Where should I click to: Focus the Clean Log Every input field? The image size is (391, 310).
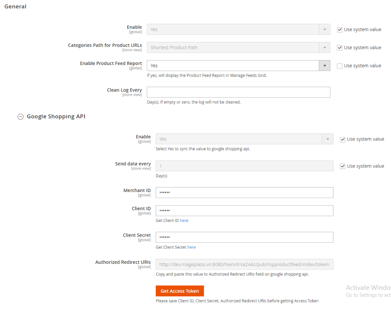(x=238, y=92)
